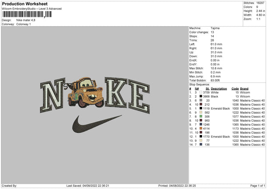Click the navy swatch in stop 9
The image size is (267, 189).
coord(201,124)
